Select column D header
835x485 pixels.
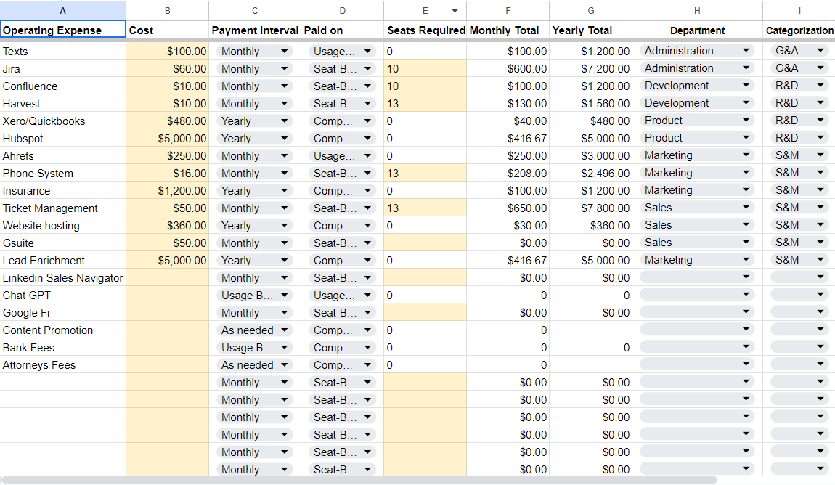click(x=343, y=11)
